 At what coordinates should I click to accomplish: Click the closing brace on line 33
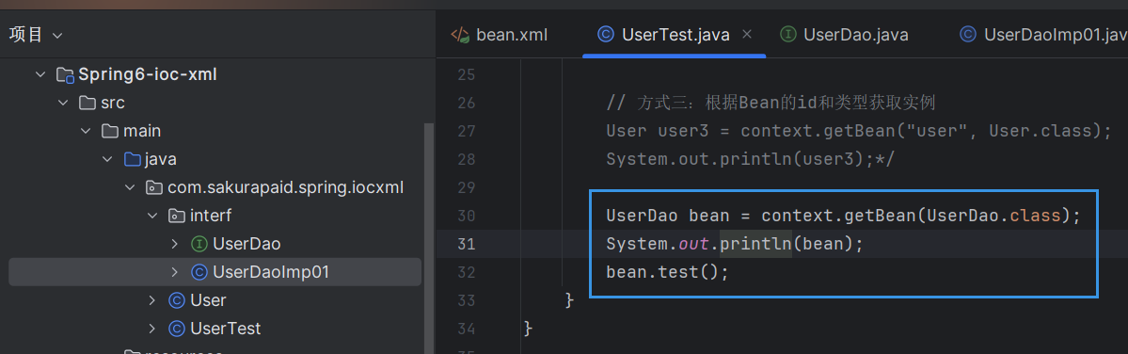pos(570,300)
